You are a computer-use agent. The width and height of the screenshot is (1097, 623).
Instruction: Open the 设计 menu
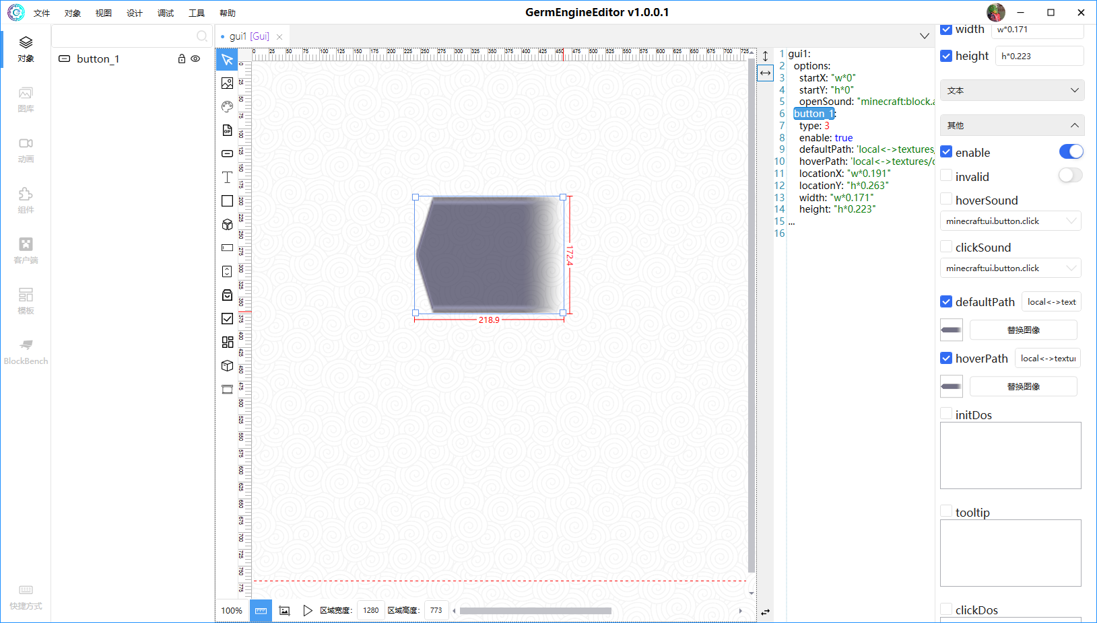pos(135,13)
